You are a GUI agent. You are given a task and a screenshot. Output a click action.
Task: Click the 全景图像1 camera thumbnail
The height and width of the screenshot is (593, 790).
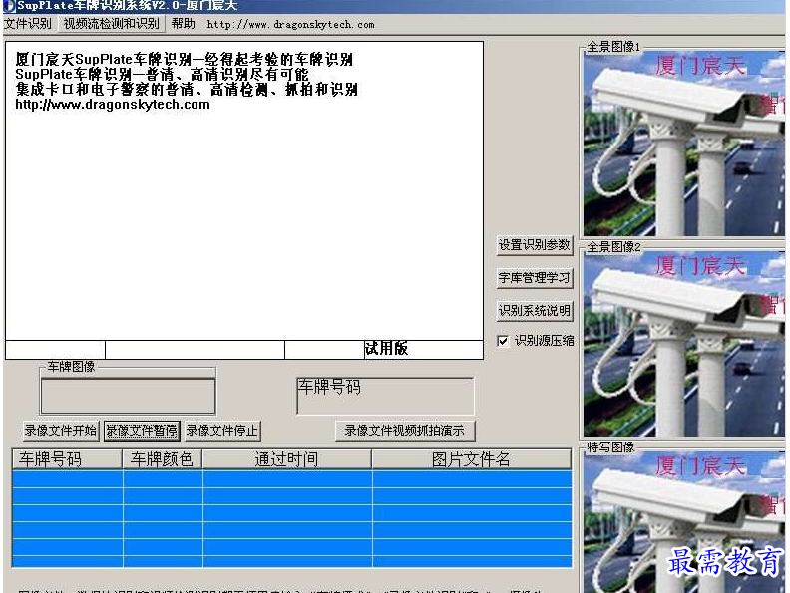coord(683,144)
